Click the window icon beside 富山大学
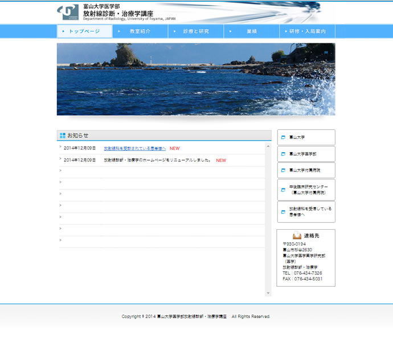The width and height of the screenshot is (393, 342). pos(283,137)
